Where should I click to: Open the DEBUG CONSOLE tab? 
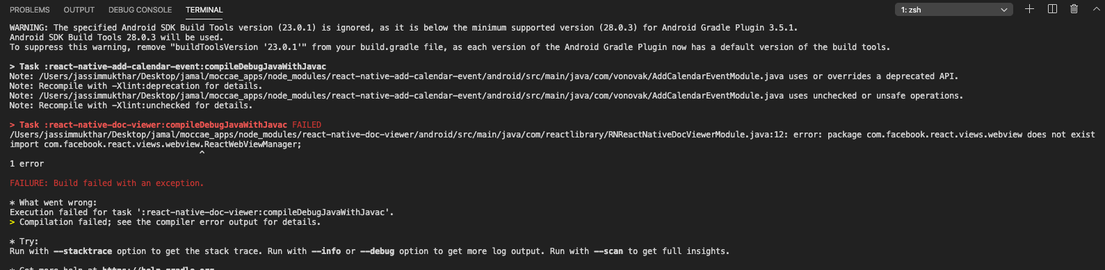(x=140, y=10)
